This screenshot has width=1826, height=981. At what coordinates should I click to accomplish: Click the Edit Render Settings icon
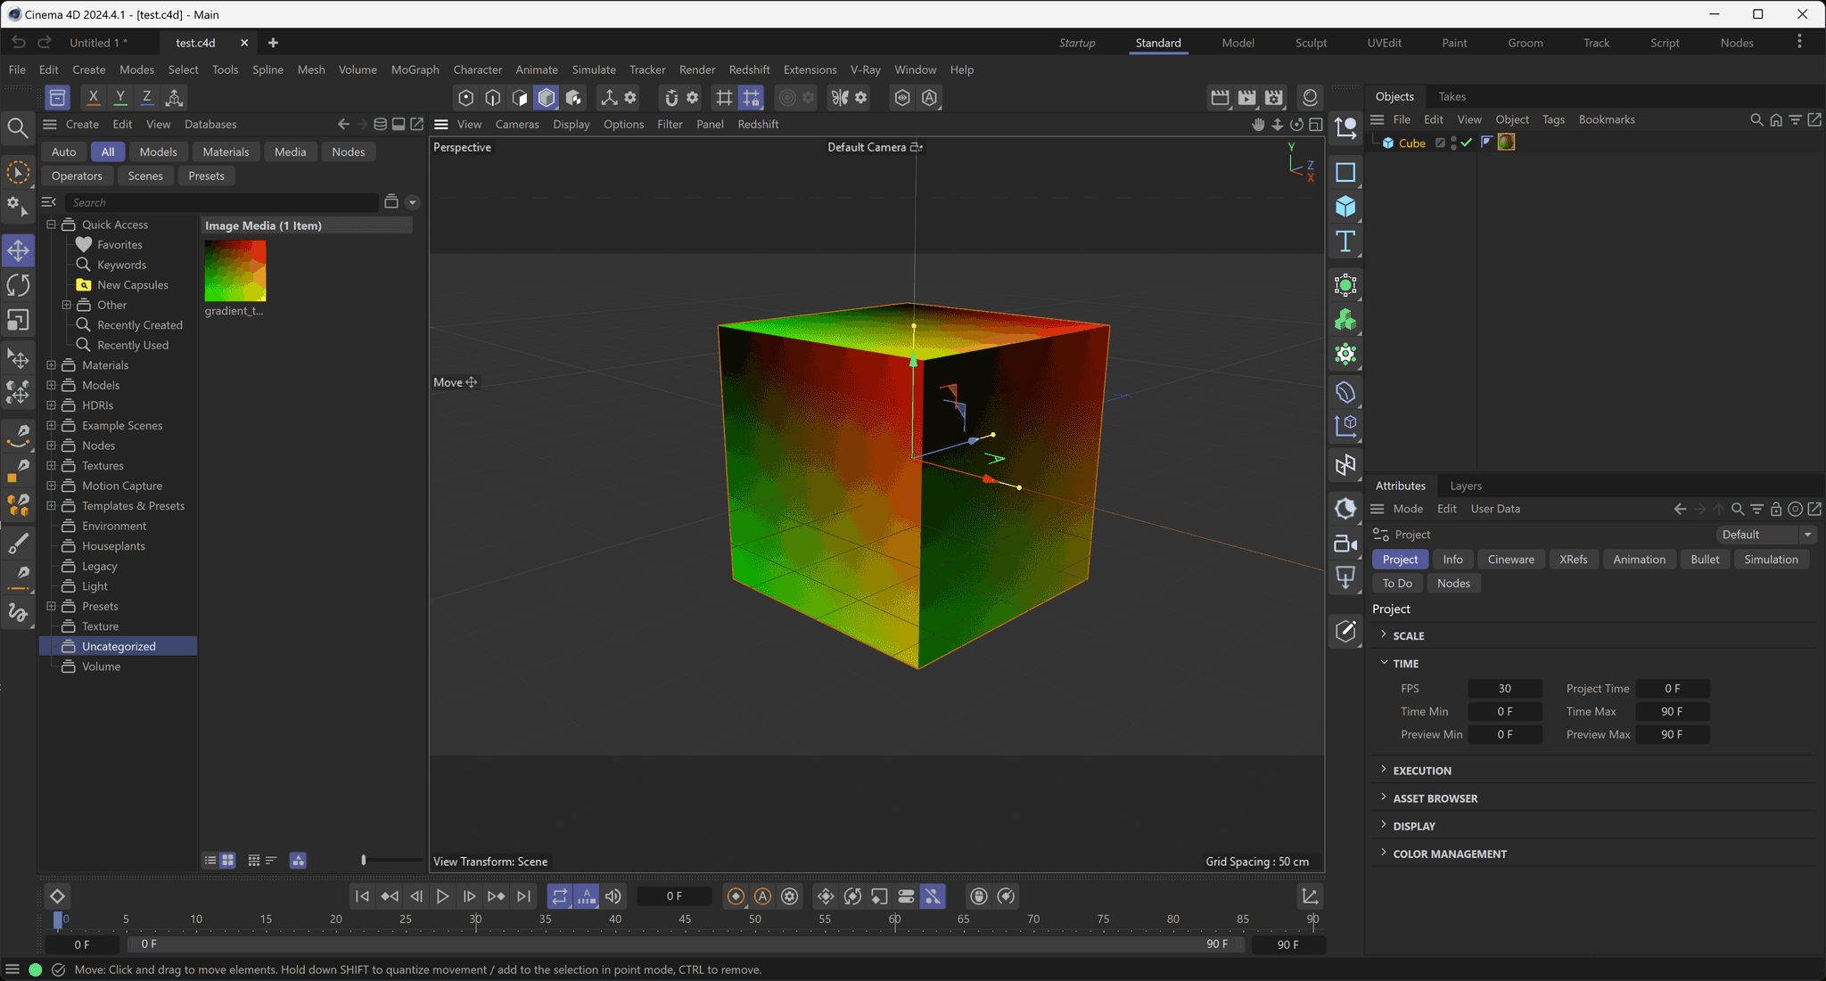coord(1274,97)
